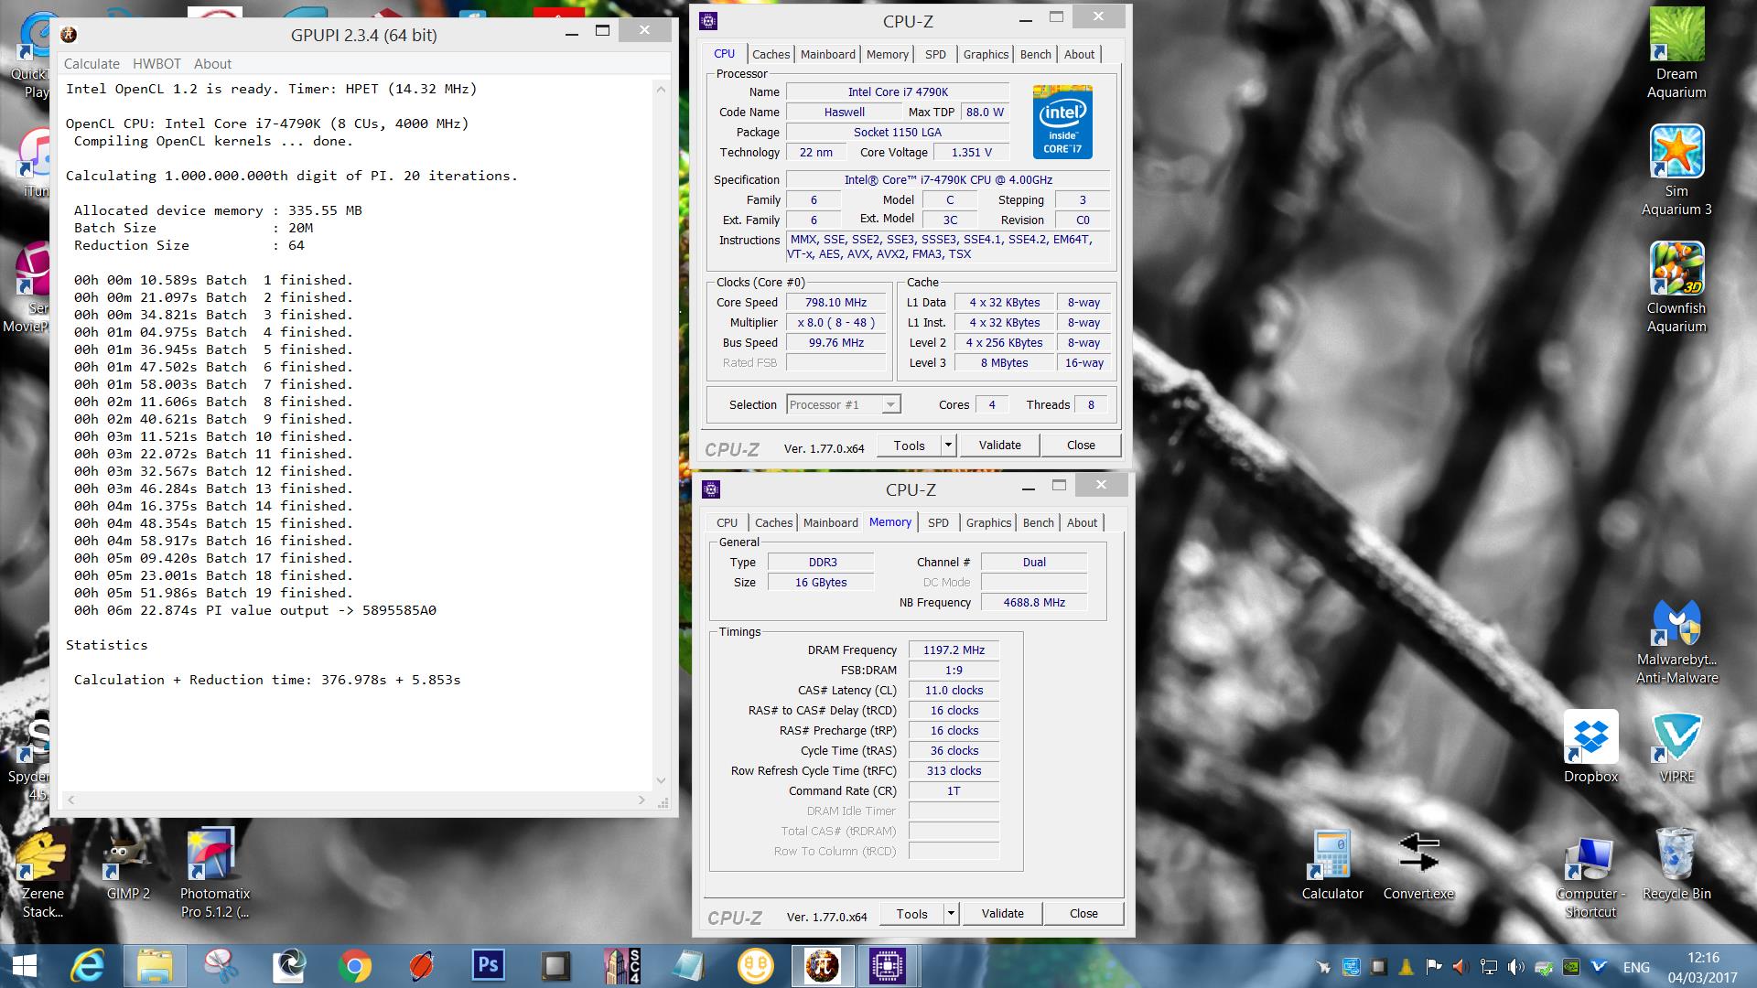Click Close button in top CPU-Z window

[x=1081, y=446]
